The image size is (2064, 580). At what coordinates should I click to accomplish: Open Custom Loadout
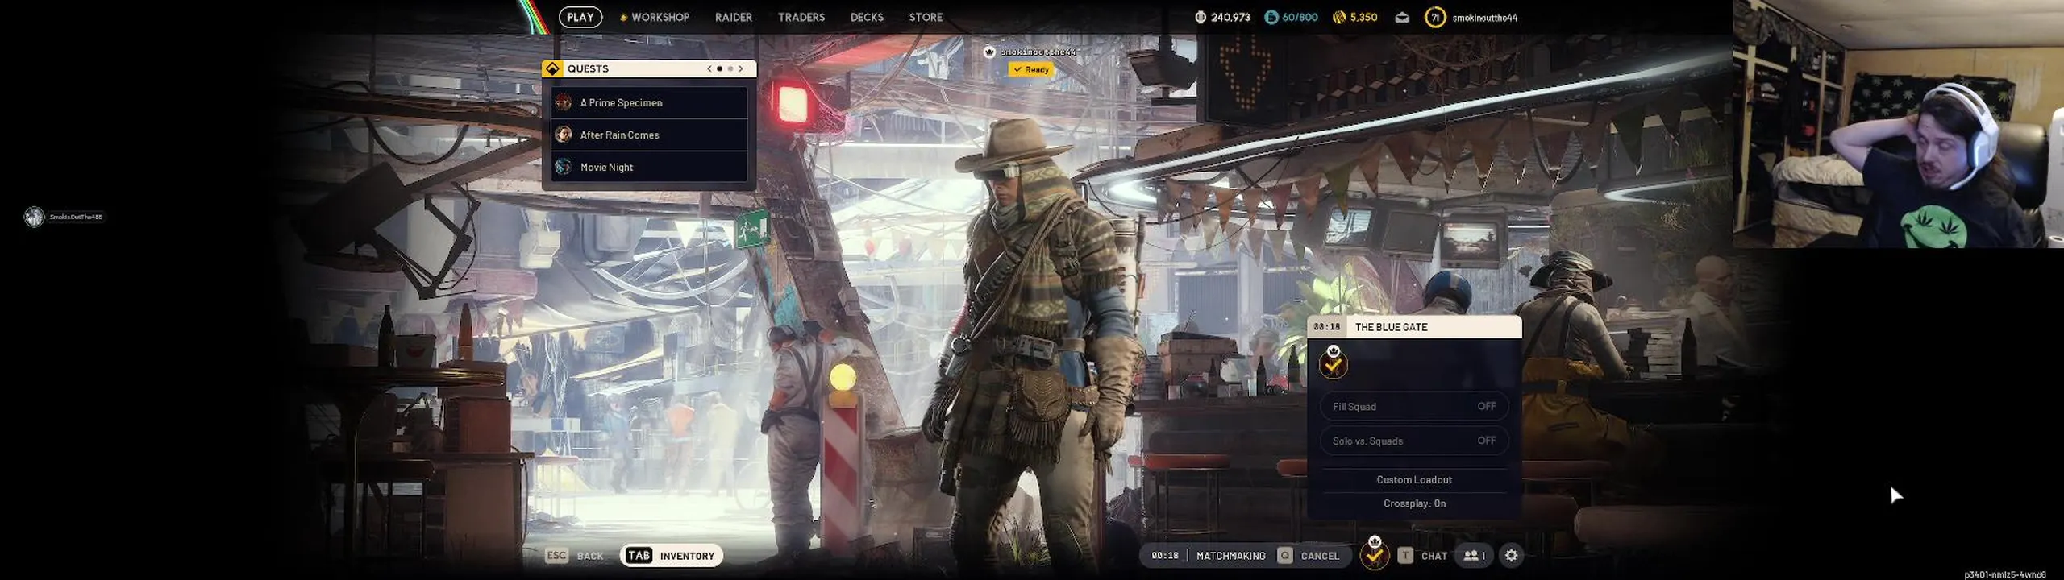pyautogui.click(x=1414, y=479)
